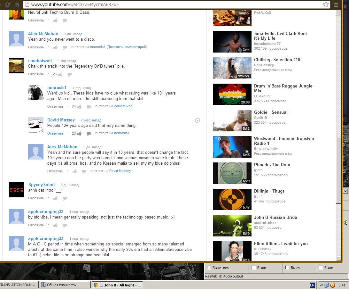This screenshot has height=289, width=349.
Task: Like combatwolf's legendary DnB comment
Action: coord(60,74)
